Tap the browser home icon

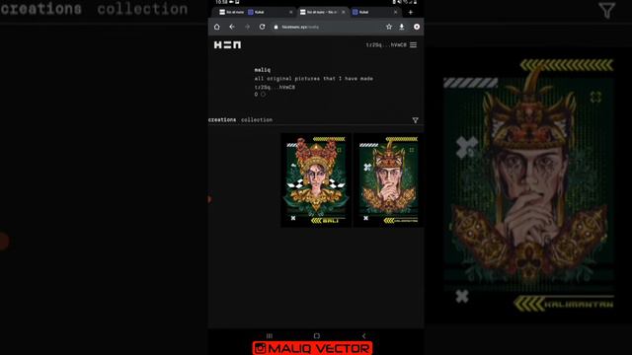[217, 27]
